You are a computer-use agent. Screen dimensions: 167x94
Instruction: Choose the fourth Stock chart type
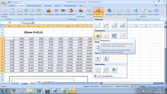click(x=123, y=25)
